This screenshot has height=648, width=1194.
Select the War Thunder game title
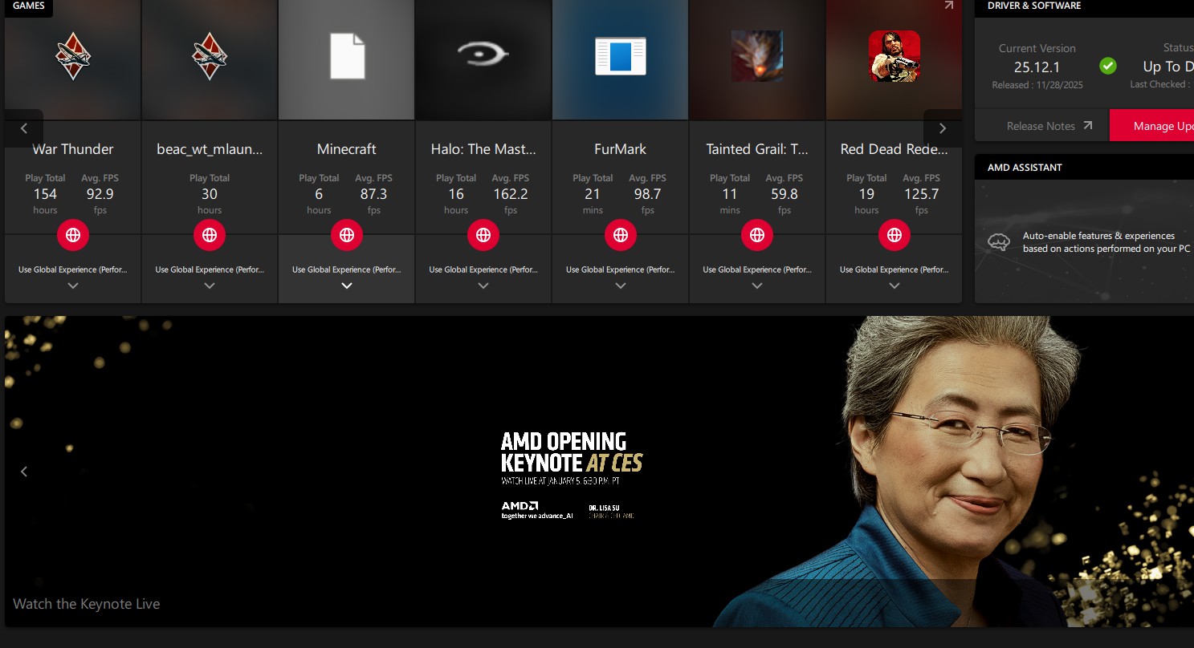(x=73, y=149)
